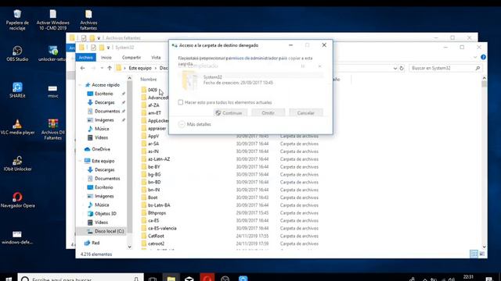The height and width of the screenshot is (281, 501).
Task: Expand the ribbon chevron
Action: coord(475,57)
